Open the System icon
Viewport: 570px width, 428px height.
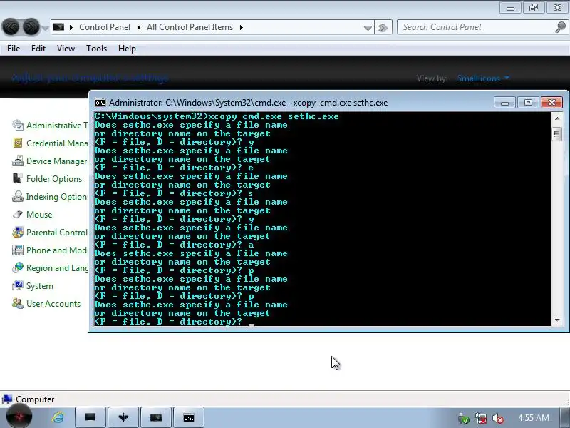(17, 286)
